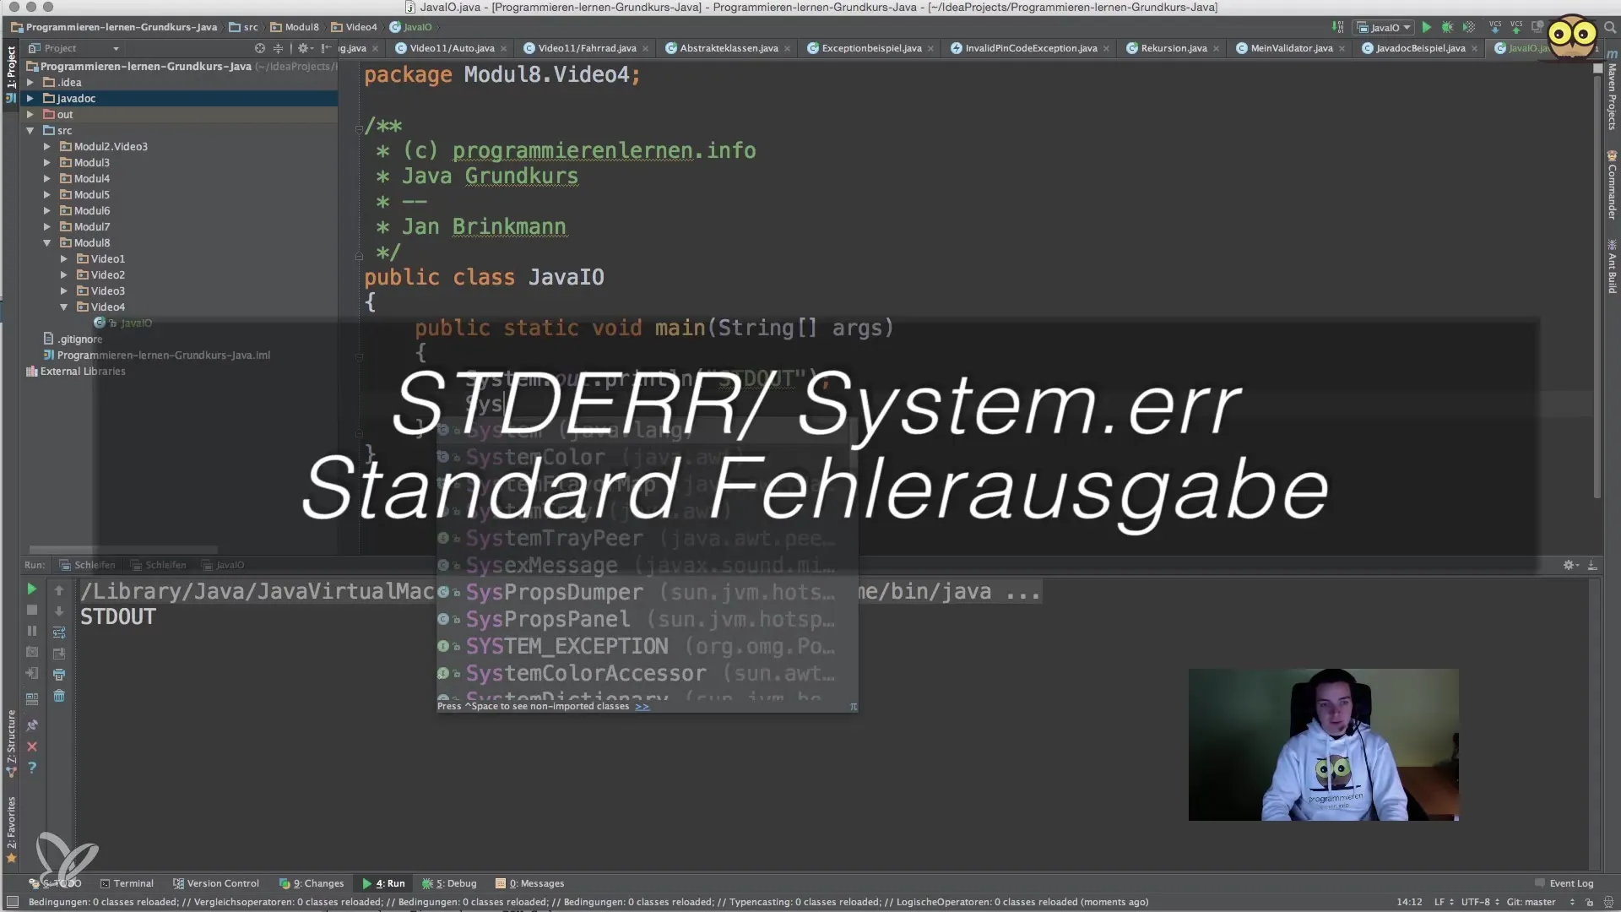
Task: Open the 5: Debug tool window
Action: pyautogui.click(x=449, y=883)
